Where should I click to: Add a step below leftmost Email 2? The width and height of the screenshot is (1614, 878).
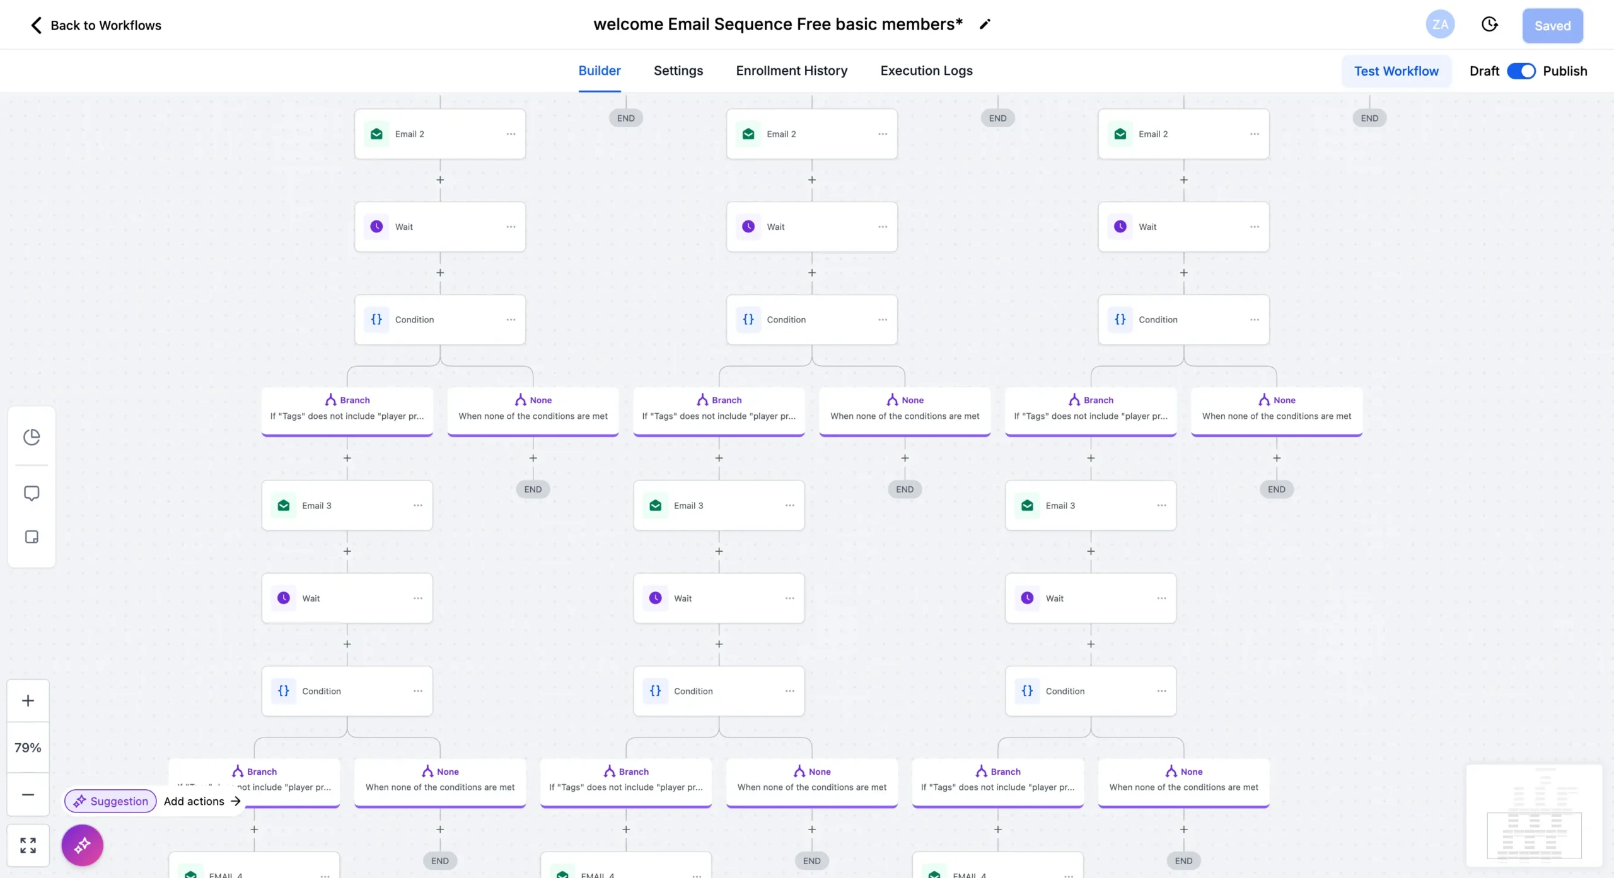pos(440,180)
